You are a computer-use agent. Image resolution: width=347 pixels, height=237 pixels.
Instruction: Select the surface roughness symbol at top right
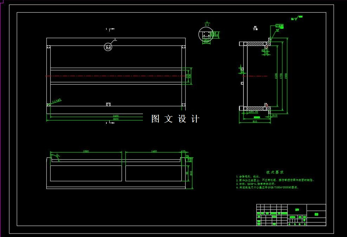297,18
